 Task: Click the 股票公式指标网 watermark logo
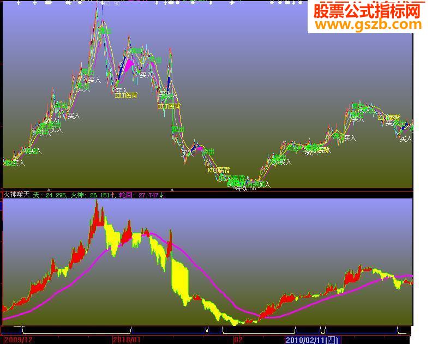[367, 11]
